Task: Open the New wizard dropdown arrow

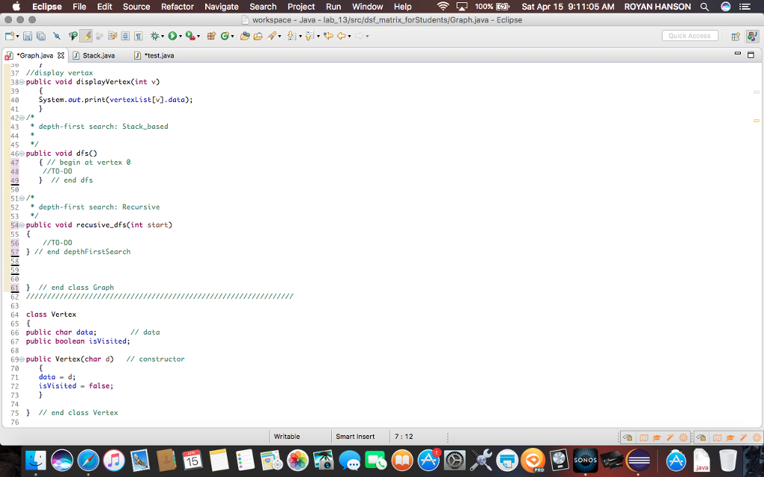Action: [17, 35]
